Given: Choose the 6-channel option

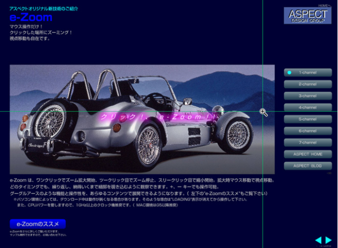Looking at the screenshot, I should click(308, 131).
